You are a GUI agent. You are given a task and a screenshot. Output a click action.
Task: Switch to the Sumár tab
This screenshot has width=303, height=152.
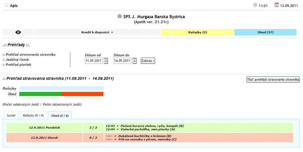(x=11, y=116)
